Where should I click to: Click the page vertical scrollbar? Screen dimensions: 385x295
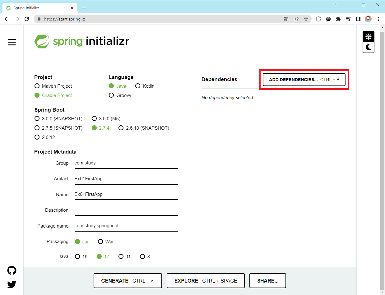pos(382,160)
